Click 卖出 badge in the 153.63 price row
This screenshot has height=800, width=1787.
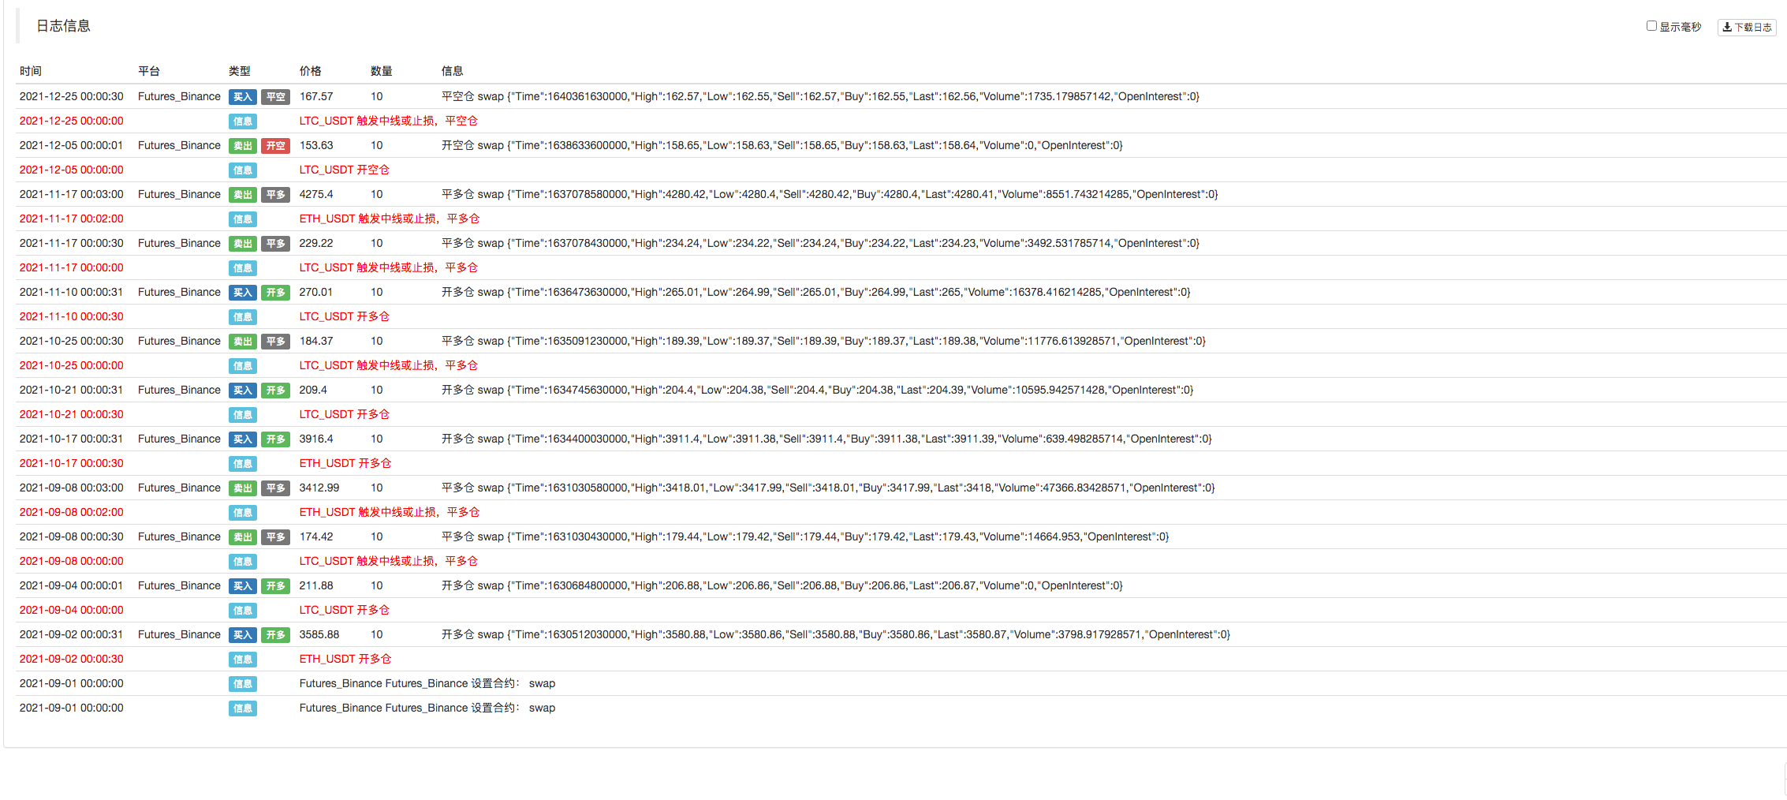point(242,146)
